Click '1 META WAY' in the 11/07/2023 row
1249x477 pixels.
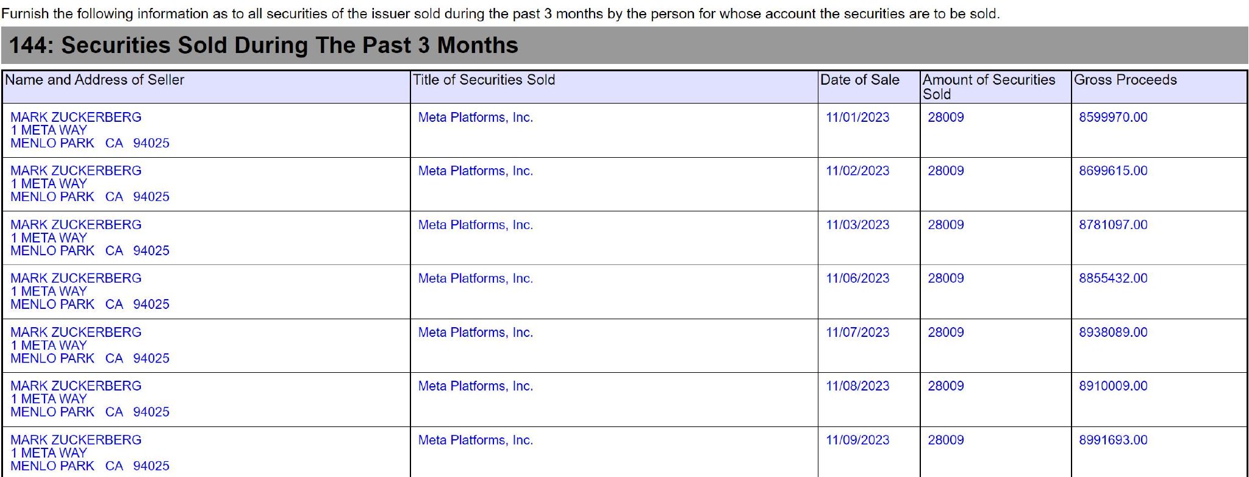point(49,345)
